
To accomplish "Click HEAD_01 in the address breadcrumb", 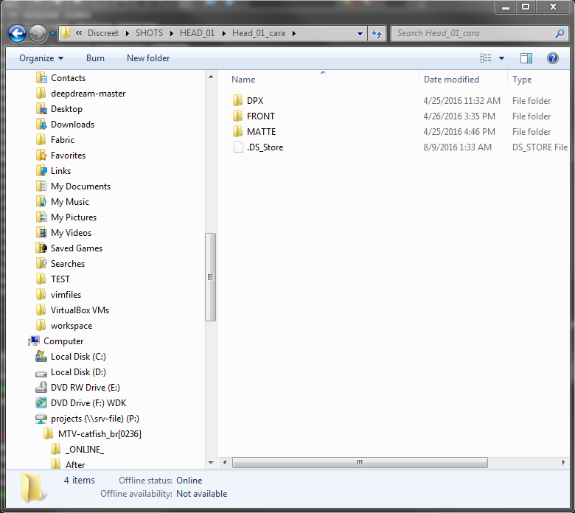I will [196, 33].
